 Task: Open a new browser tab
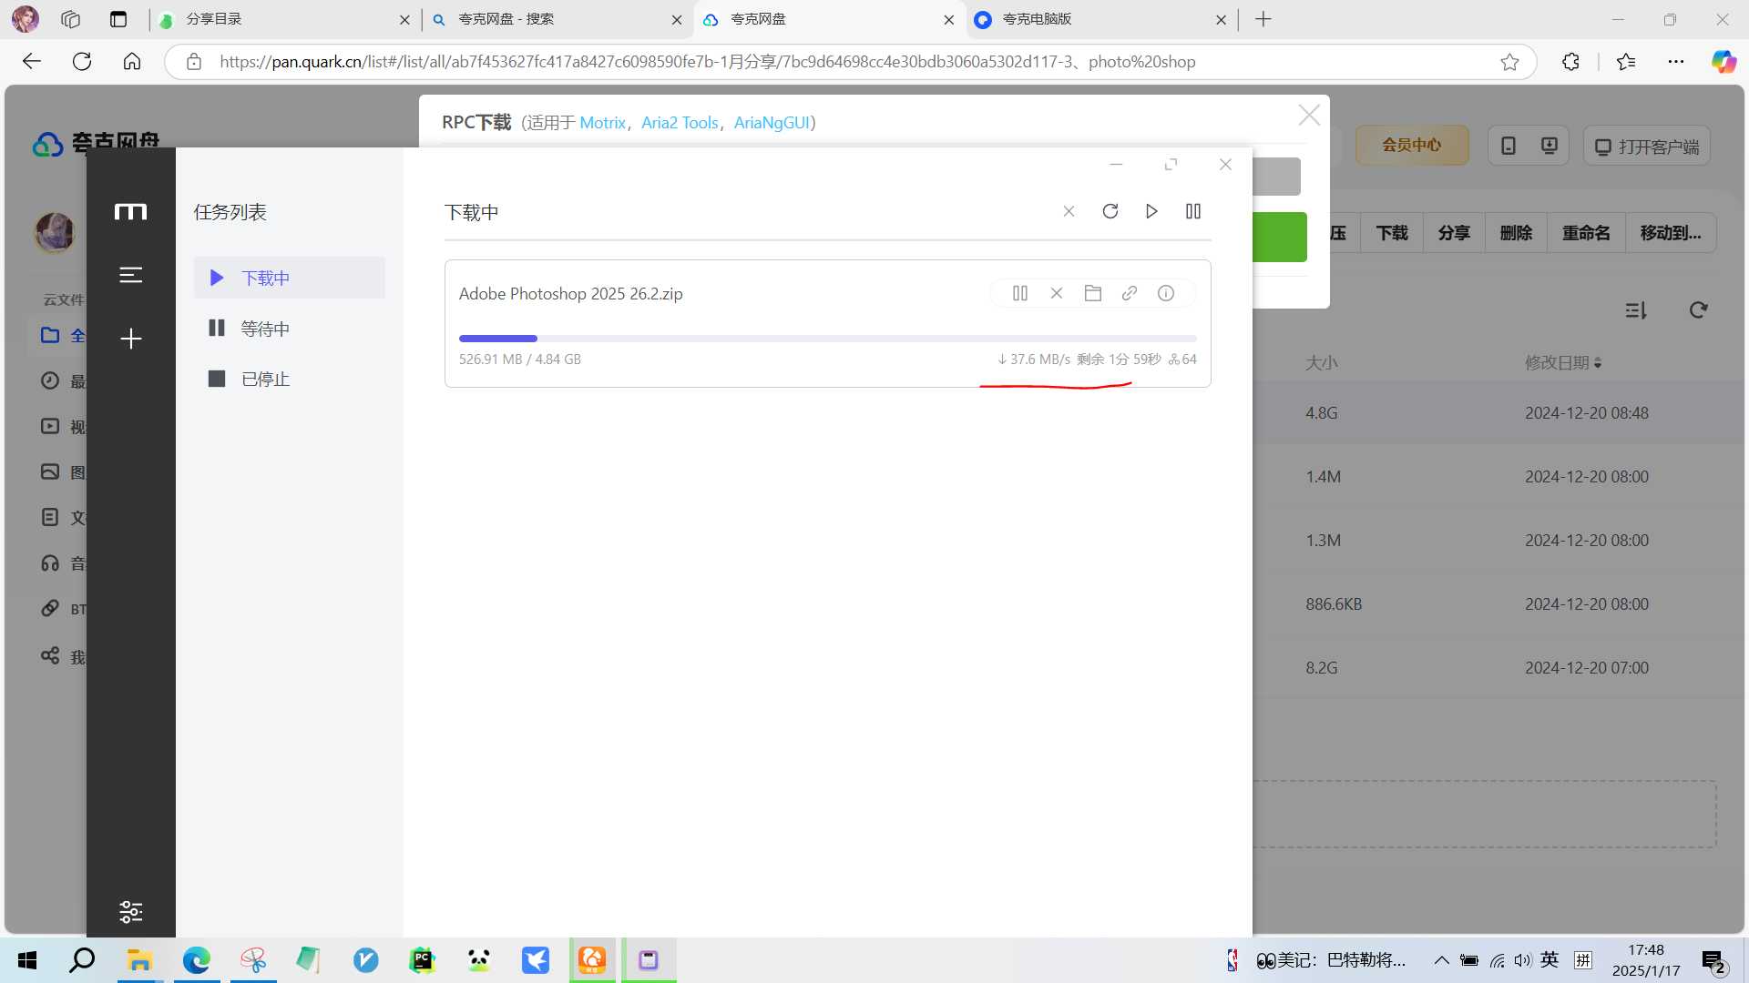point(1263,19)
